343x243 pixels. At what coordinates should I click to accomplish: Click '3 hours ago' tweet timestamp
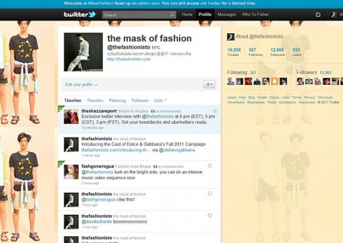click(90, 183)
